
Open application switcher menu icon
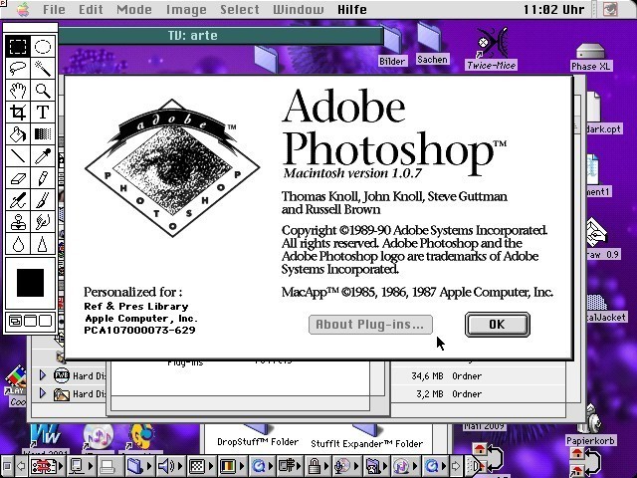click(610, 9)
